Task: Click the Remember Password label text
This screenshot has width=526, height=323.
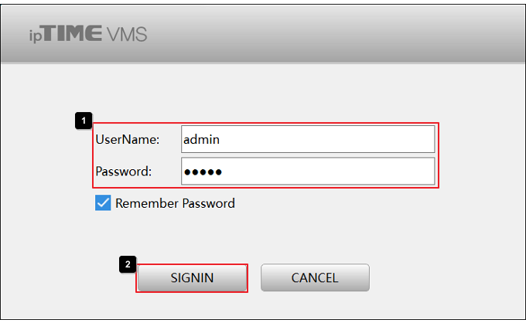Action: click(175, 203)
